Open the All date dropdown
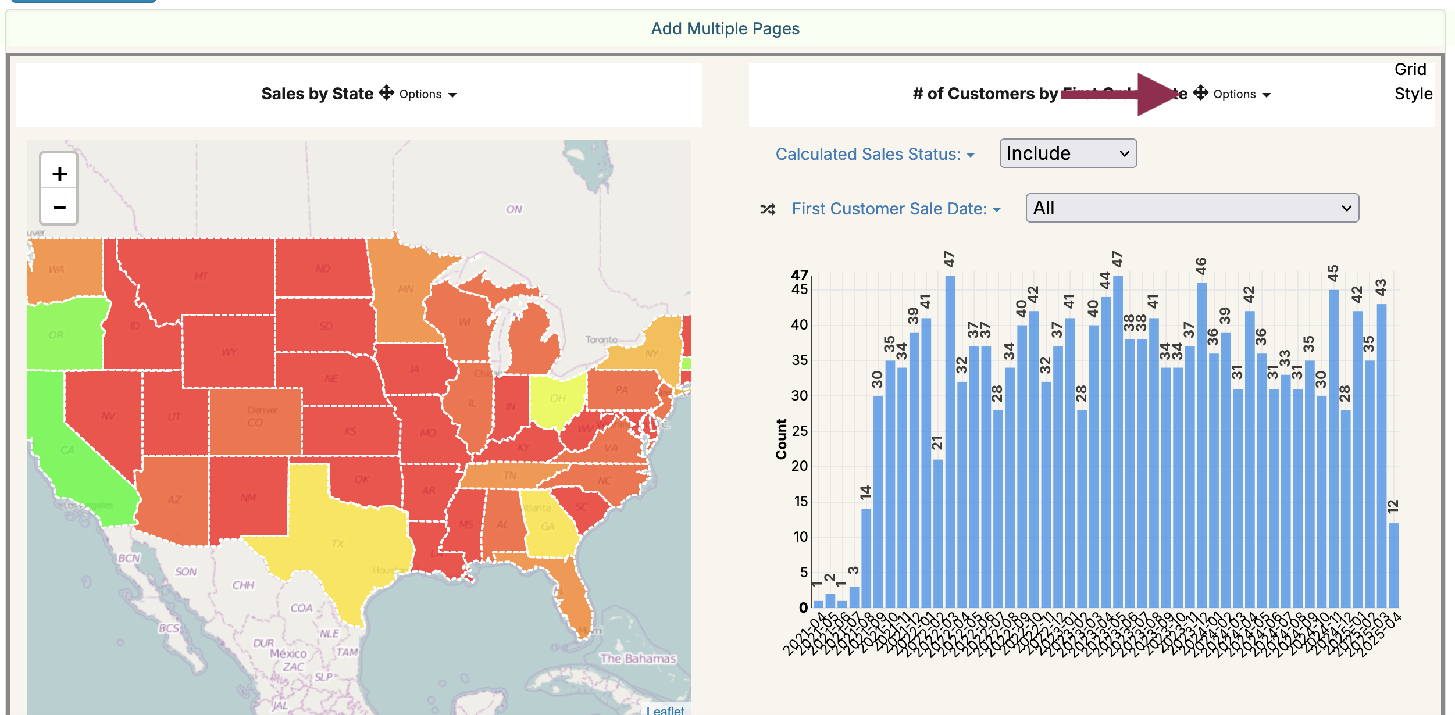1455x715 pixels. coord(1192,208)
